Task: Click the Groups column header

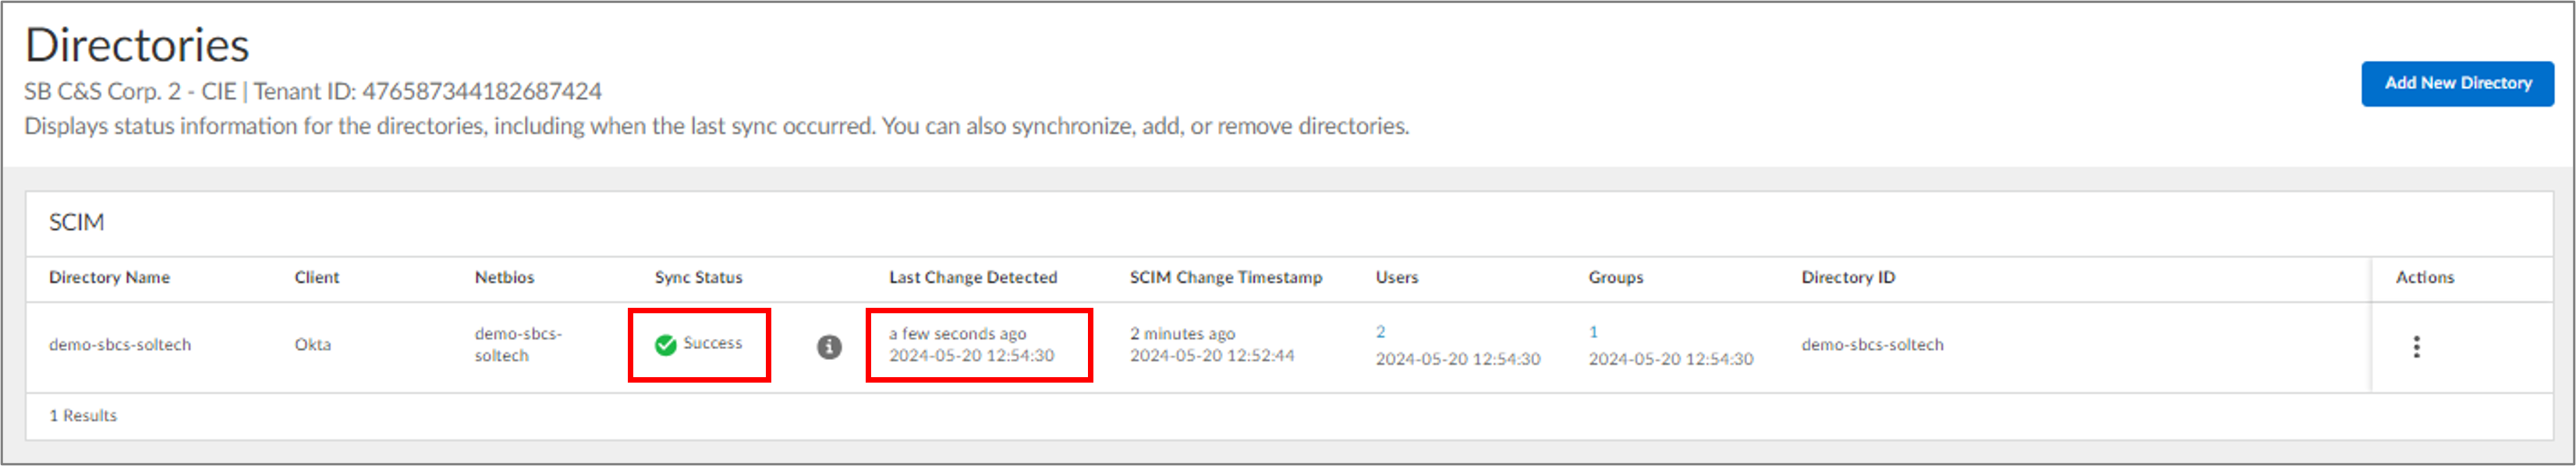Action: [x=1615, y=277]
